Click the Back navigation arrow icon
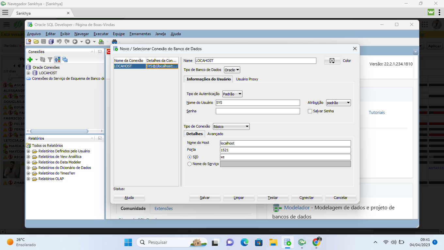Screen dimensions: 444x250 (75, 41)
